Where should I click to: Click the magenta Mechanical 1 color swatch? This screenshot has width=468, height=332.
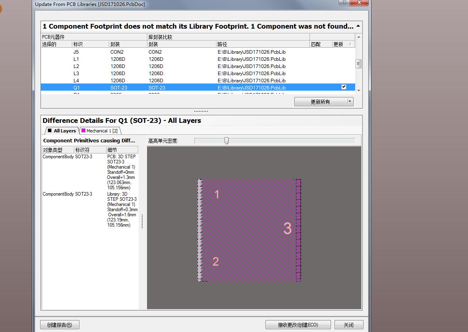pyautogui.click(x=83, y=130)
